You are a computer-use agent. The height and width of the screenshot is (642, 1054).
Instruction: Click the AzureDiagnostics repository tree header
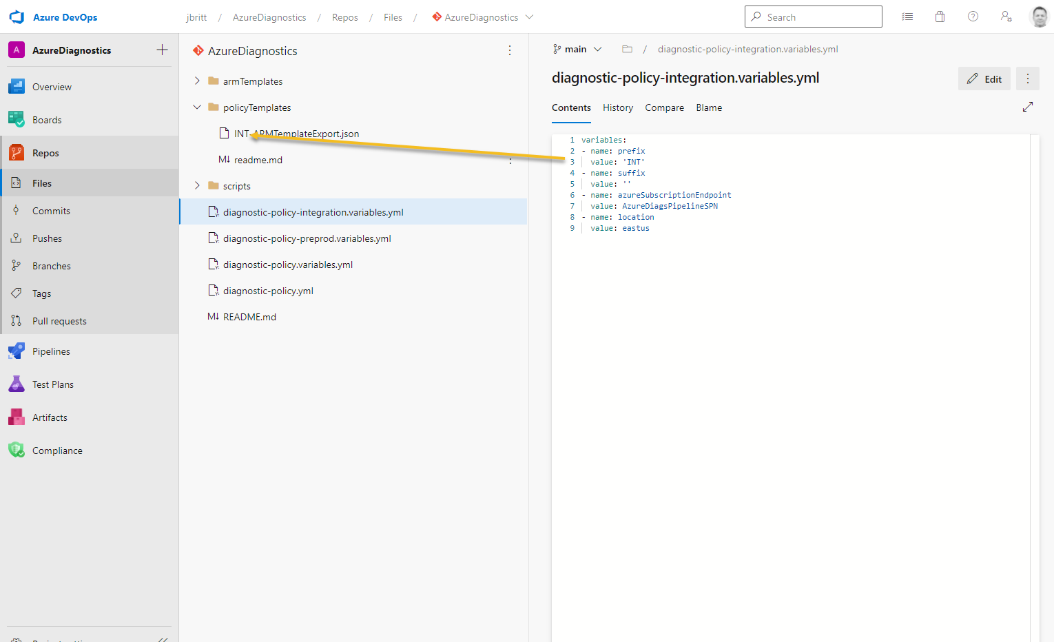(x=253, y=51)
